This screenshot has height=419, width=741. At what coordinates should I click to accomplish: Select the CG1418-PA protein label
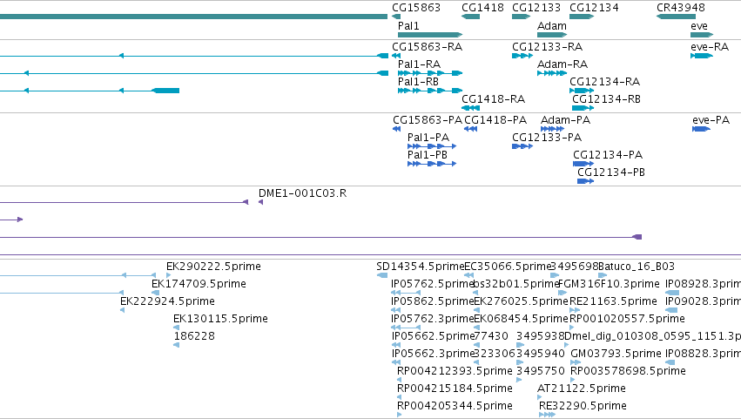495,119
